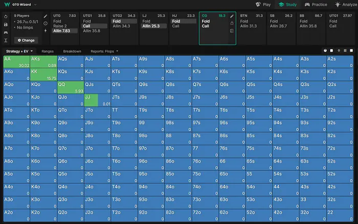The height and width of the screenshot is (224, 358).
Task: Open the Breakdown tab
Action: pos(72,52)
